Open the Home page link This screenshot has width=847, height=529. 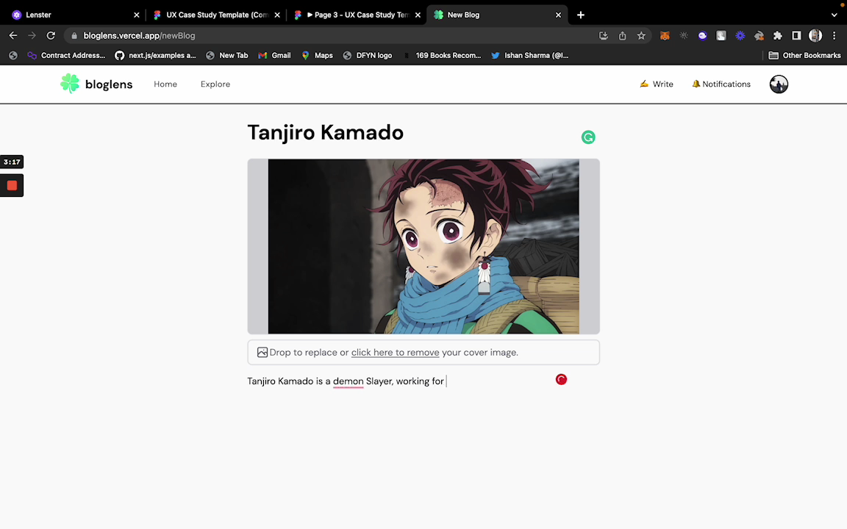(x=165, y=84)
